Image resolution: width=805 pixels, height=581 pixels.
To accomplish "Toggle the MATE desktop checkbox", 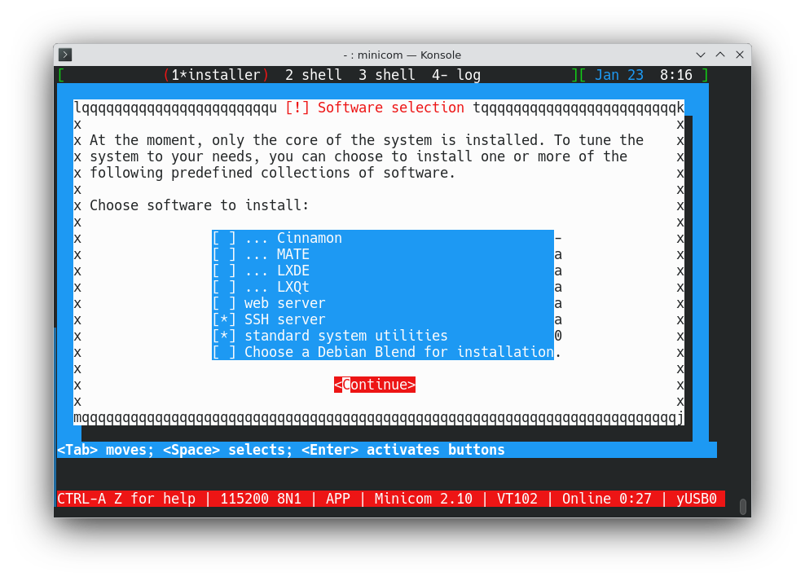I will click(224, 254).
